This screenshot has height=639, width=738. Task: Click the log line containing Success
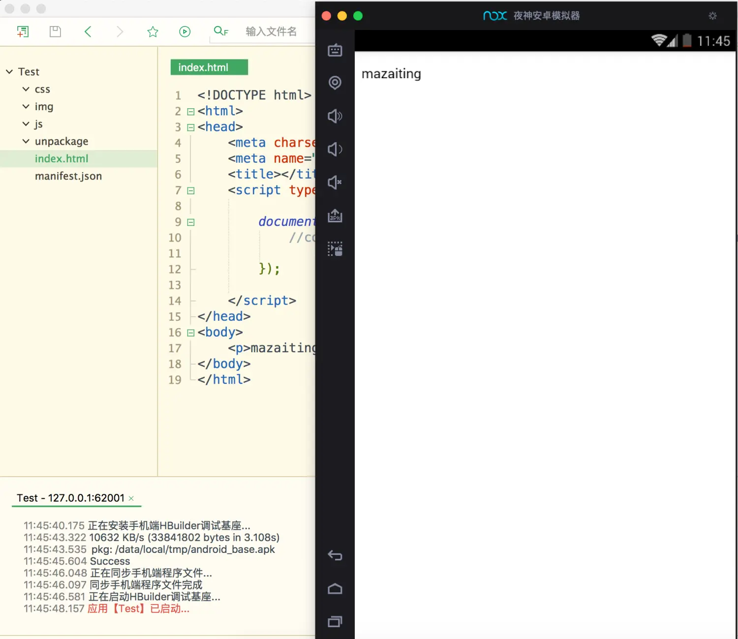[x=77, y=561]
